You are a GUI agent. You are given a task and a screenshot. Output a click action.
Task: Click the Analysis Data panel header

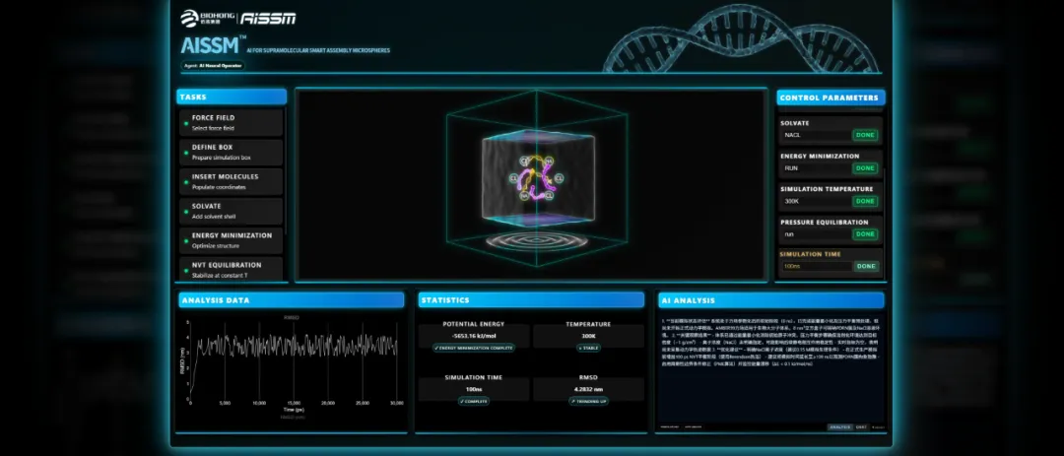(x=291, y=300)
